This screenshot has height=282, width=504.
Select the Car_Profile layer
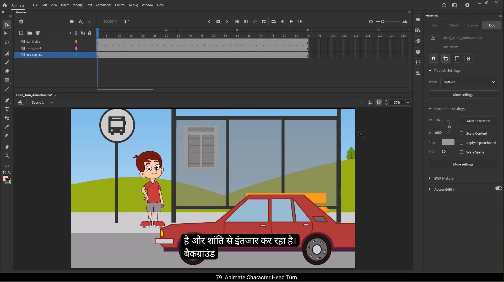click(55, 42)
